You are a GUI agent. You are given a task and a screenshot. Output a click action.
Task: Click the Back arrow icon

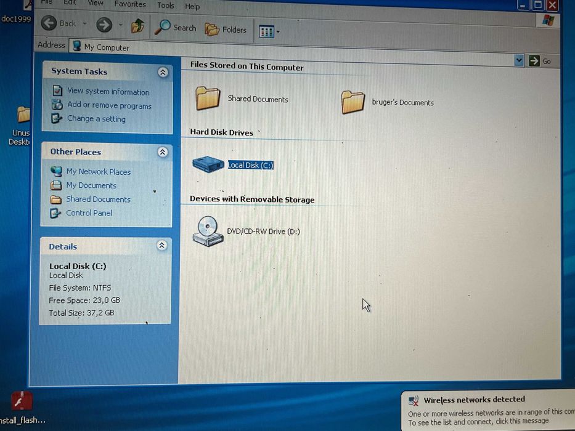point(49,23)
